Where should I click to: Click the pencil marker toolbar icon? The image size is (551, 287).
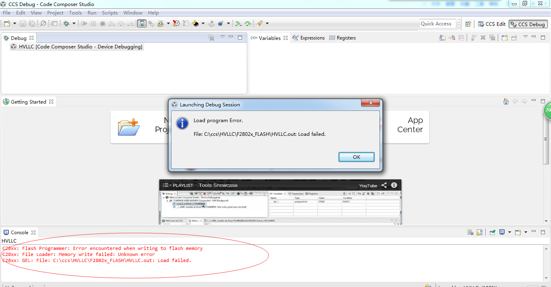point(259,23)
